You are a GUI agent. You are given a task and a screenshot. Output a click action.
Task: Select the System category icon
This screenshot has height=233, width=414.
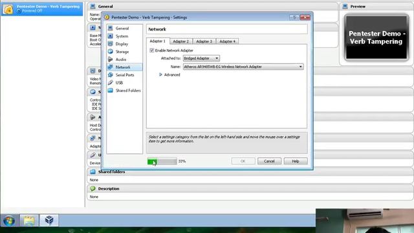111,36
